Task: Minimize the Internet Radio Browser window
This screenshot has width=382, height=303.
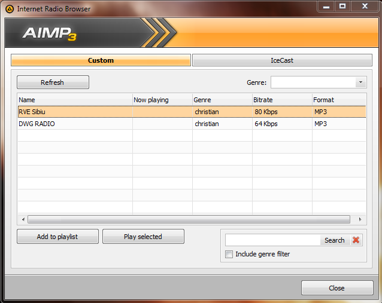Action: [326, 7]
